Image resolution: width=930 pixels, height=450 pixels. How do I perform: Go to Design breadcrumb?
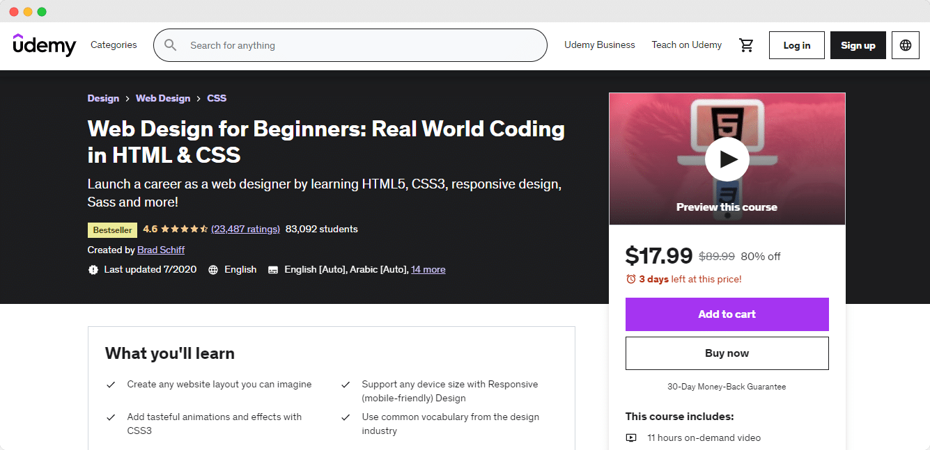[x=103, y=99]
